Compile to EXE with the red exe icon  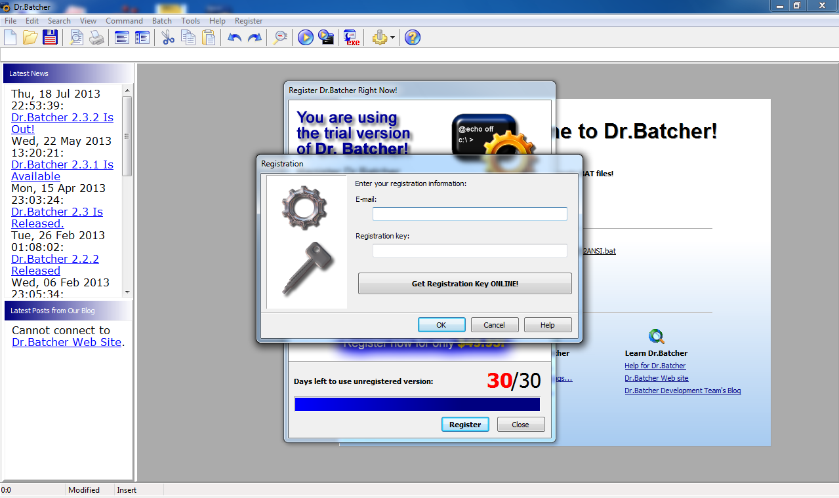click(x=352, y=37)
